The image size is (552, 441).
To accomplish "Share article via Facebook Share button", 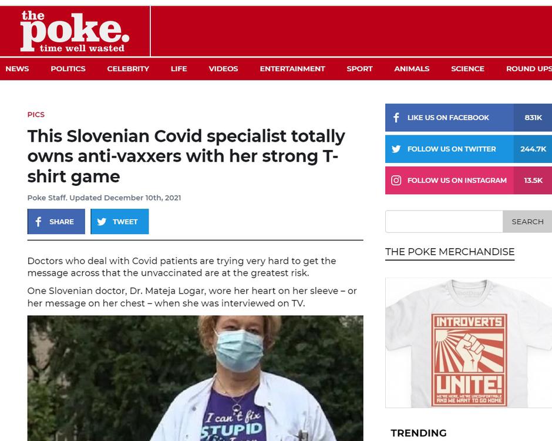I will tap(56, 221).
